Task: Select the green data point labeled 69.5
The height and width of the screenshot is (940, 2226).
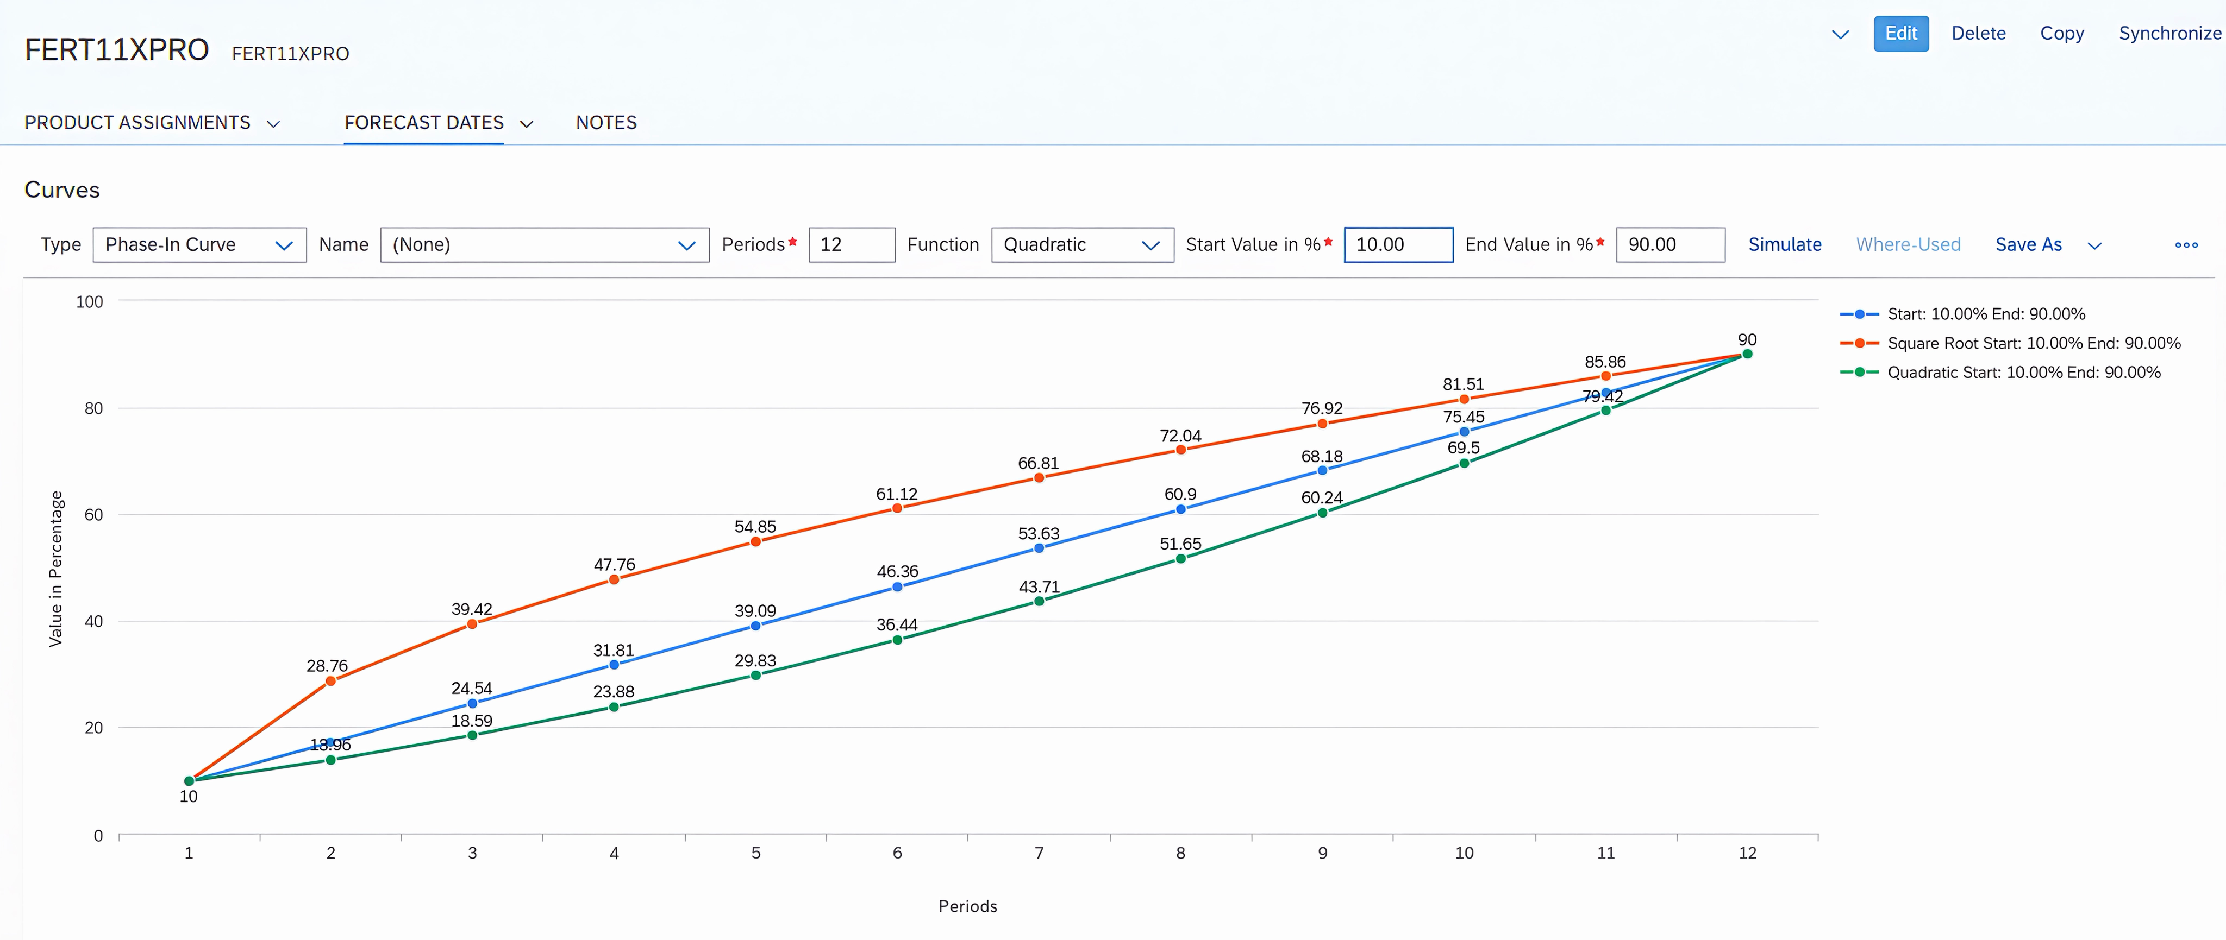Action: coord(1464,464)
